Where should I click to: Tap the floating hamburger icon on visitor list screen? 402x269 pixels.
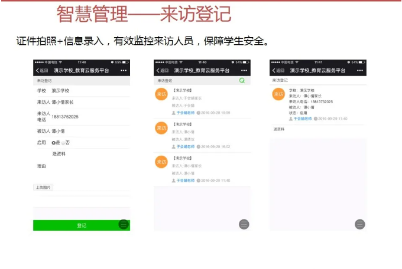[244, 224]
